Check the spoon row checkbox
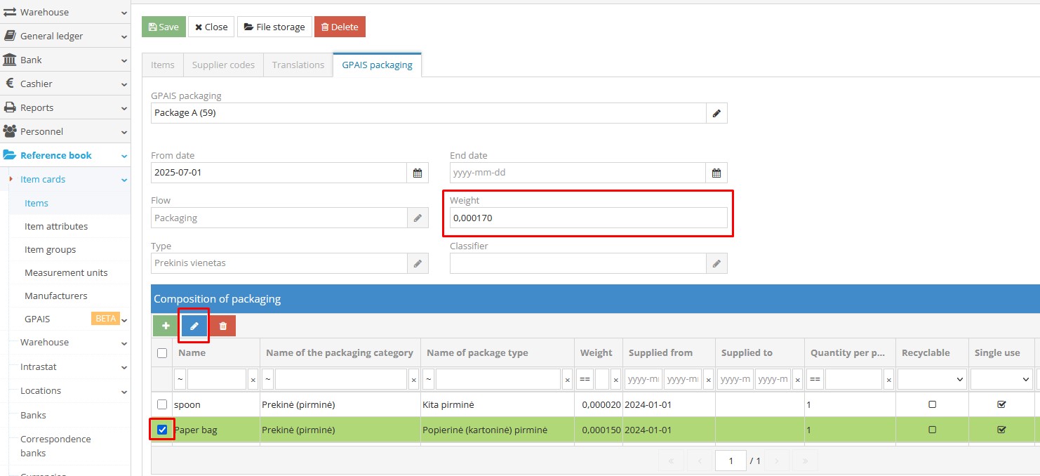Viewport: 1040px width, 476px height. (x=162, y=404)
